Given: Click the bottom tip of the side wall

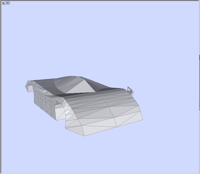Looking at the screenshot, I should [x=56, y=120].
